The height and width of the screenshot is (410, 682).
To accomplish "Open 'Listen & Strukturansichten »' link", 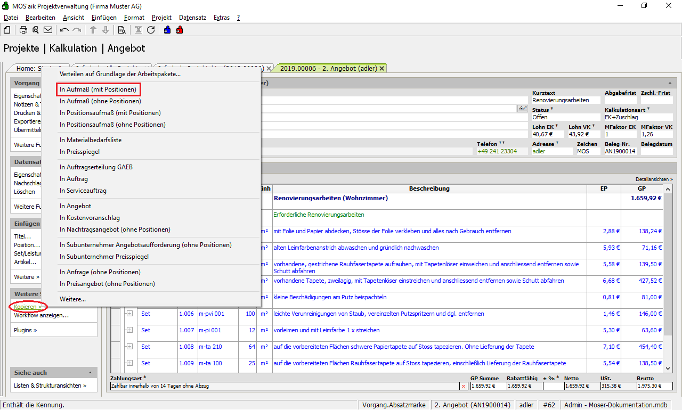I will [x=50, y=386].
